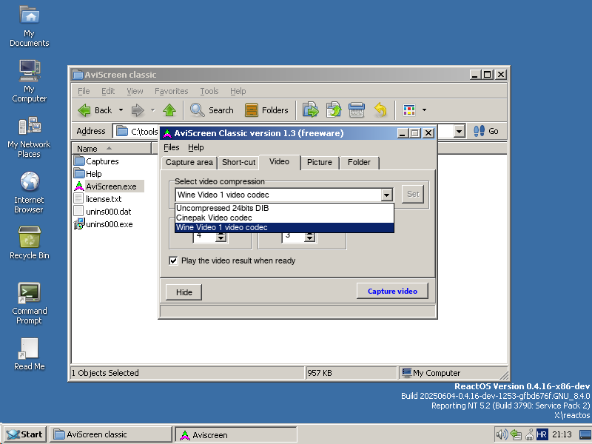The image size is (592, 444).
Task: Switch to the Short-cut tab
Action: point(238,162)
